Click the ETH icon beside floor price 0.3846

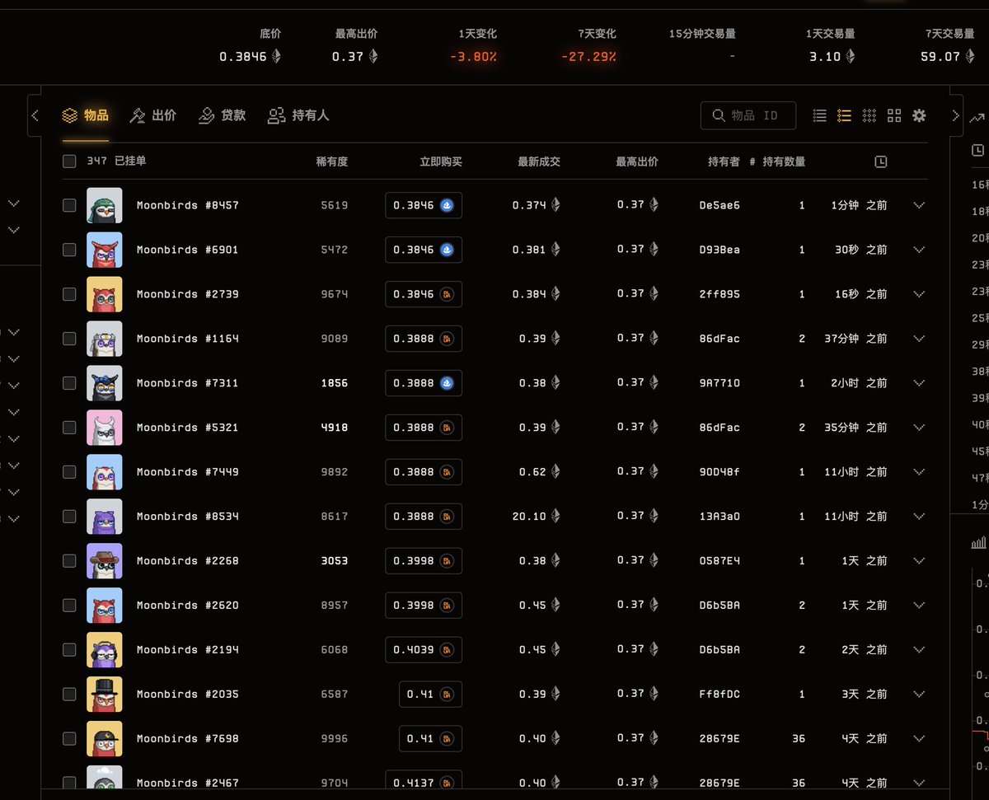(x=276, y=56)
